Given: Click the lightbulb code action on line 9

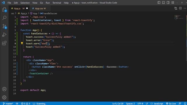Looking at the screenshot, I should pyautogui.click(x=22, y=43).
